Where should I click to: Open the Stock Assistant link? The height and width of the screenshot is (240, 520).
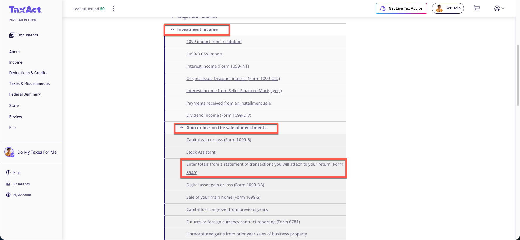201,152
